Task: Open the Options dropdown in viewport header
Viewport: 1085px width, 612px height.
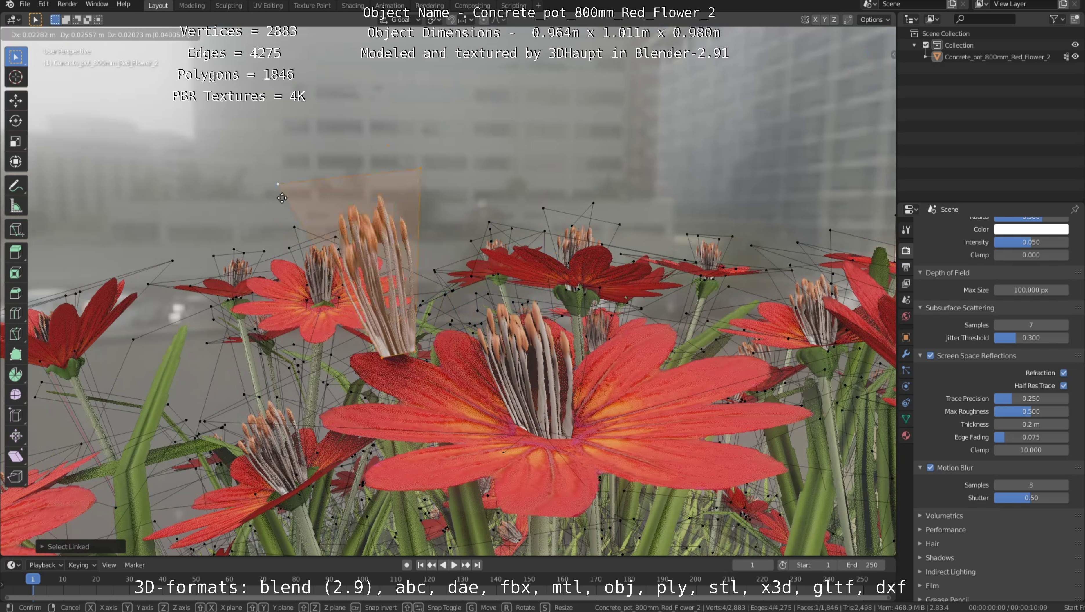Action: click(x=875, y=20)
